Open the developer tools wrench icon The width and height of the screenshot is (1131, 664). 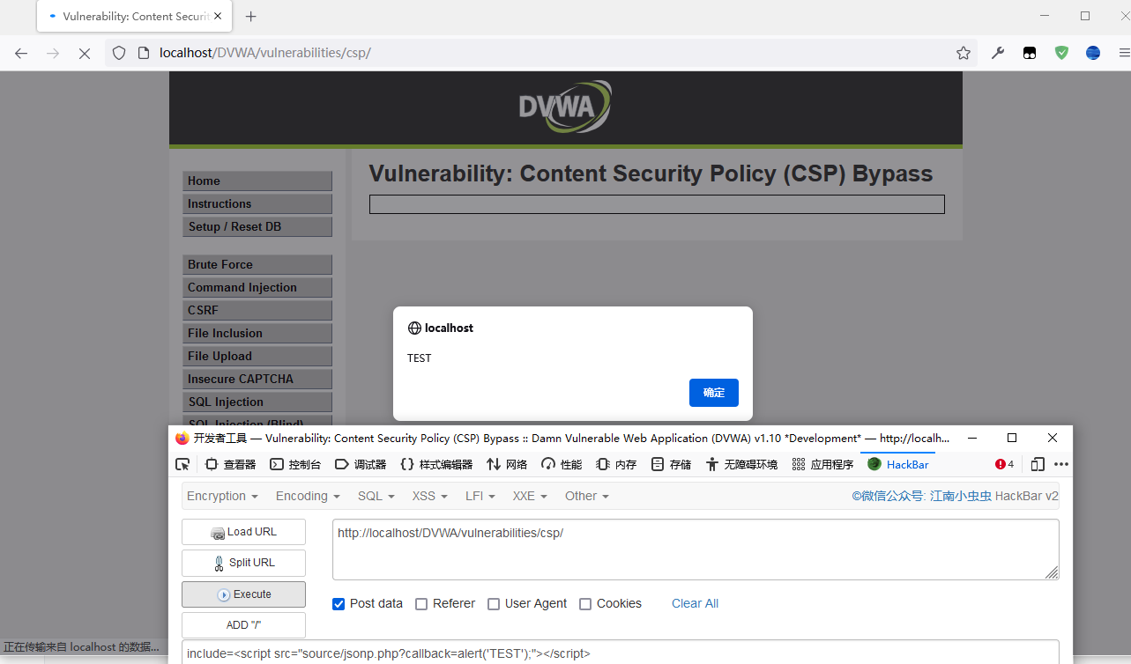click(x=998, y=53)
